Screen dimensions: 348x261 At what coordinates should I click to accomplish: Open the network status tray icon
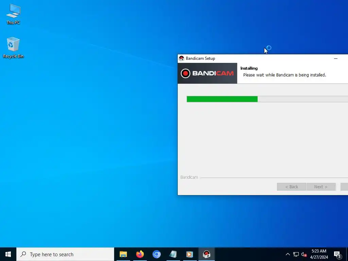click(x=296, y=254)
